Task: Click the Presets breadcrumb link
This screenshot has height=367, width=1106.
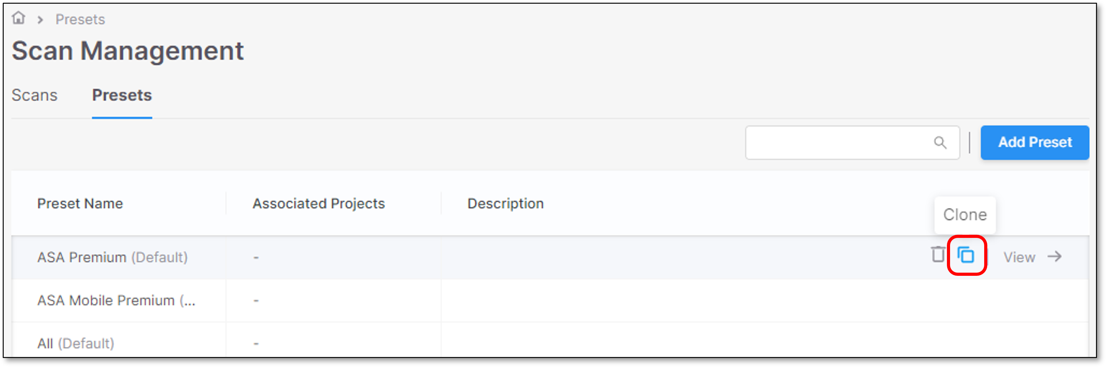Action: (x=80, y=19)
